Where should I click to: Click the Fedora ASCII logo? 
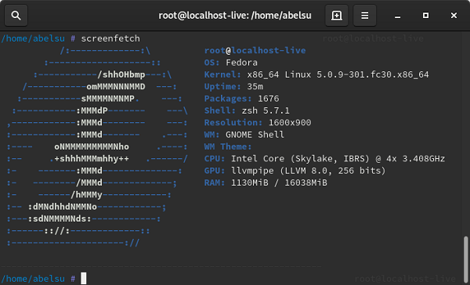[x=97, y=146]
